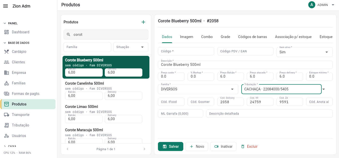Click the Cód. IFood field
Viewport: 339px width, 158px height.
(171, 102)
